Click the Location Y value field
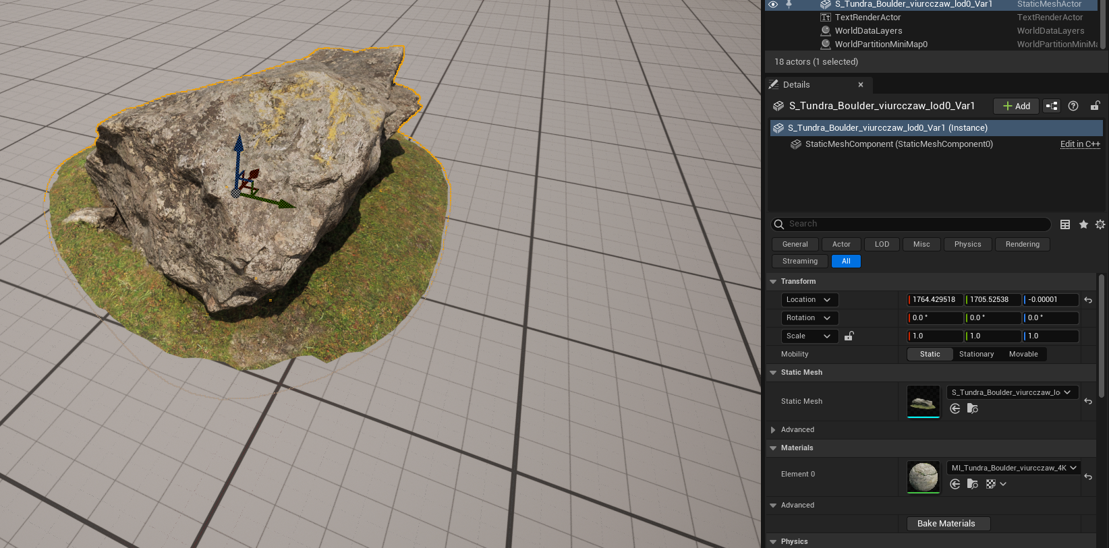 click(993, 300)
